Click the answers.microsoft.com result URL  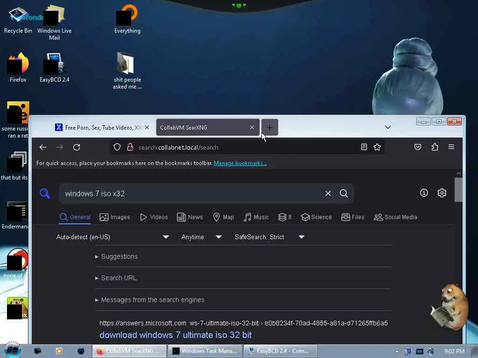(x=244, y=323)
